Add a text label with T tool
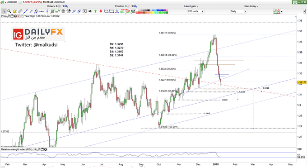The height and width of the screenshot is (168, 307). 84,11
